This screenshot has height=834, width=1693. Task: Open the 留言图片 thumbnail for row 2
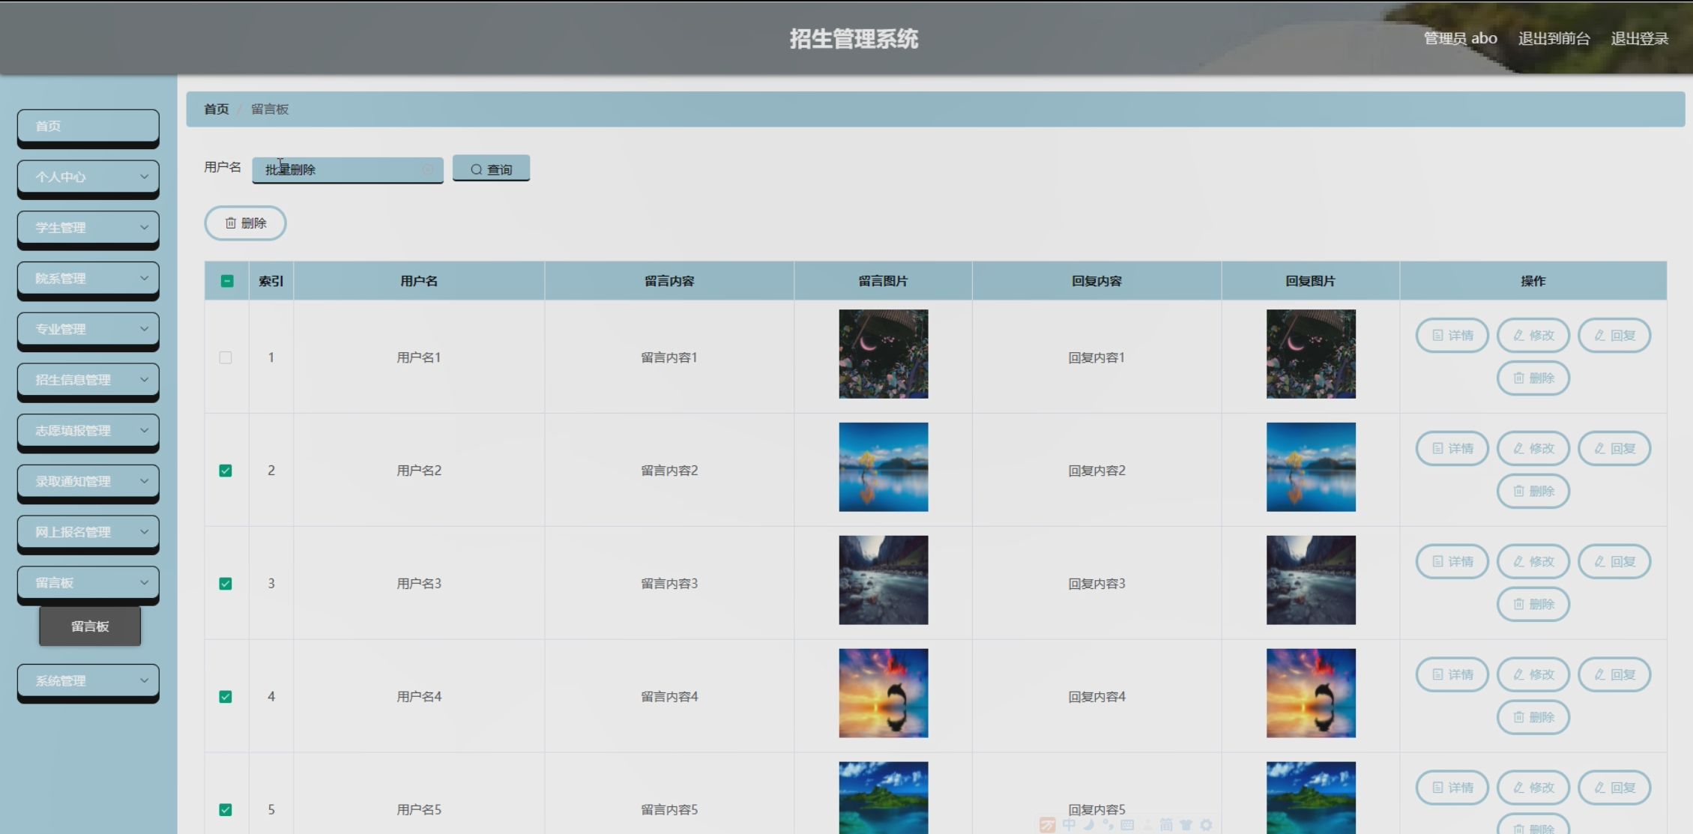883,467
